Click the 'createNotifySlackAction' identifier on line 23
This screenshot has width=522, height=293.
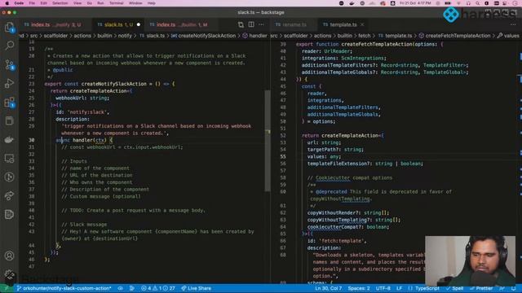coord(114,84)
